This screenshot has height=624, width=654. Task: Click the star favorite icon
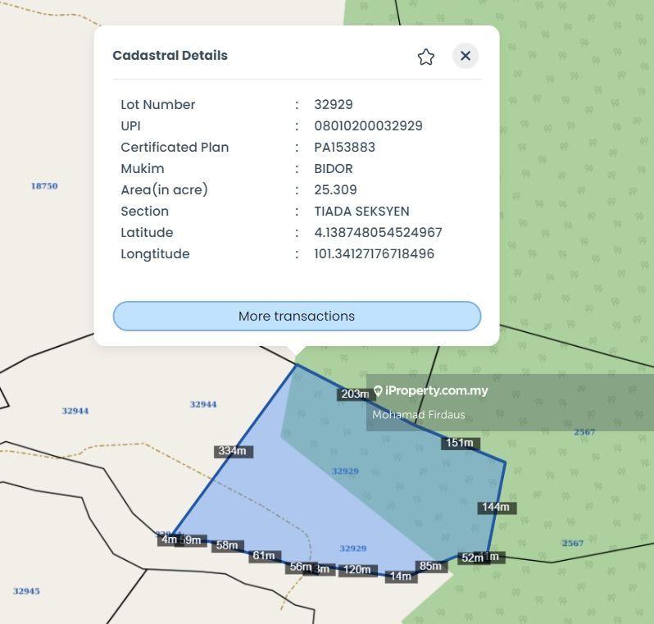(x=425, y=57)
